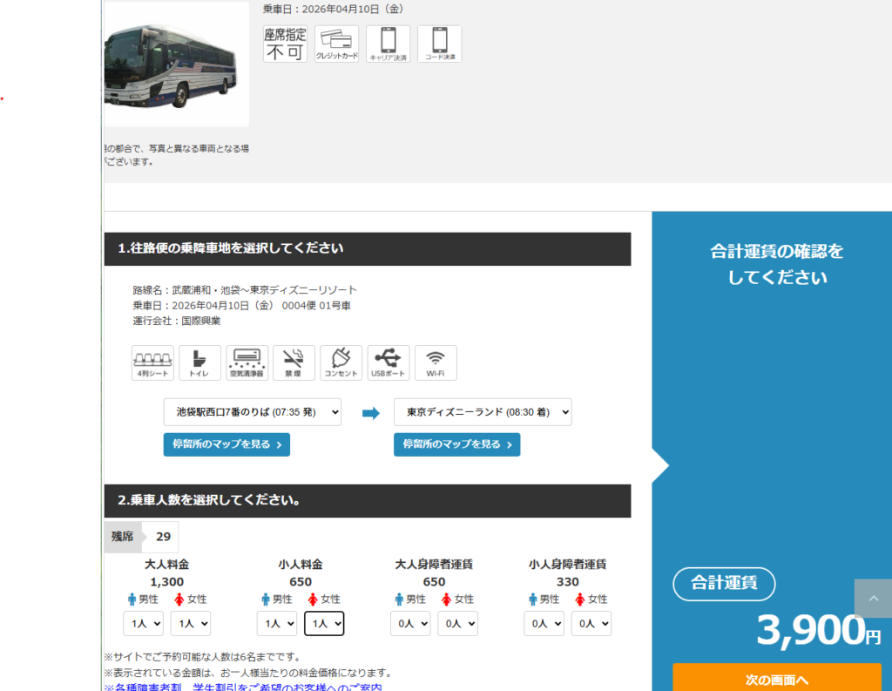Change the adult male passenger count dropdown
892x691 pixels.
point(144,623)
